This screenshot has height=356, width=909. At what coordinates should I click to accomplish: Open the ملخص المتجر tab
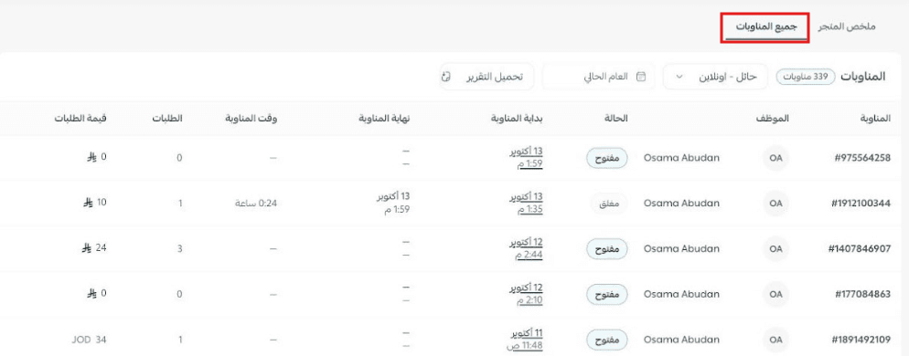coord(847,27)
